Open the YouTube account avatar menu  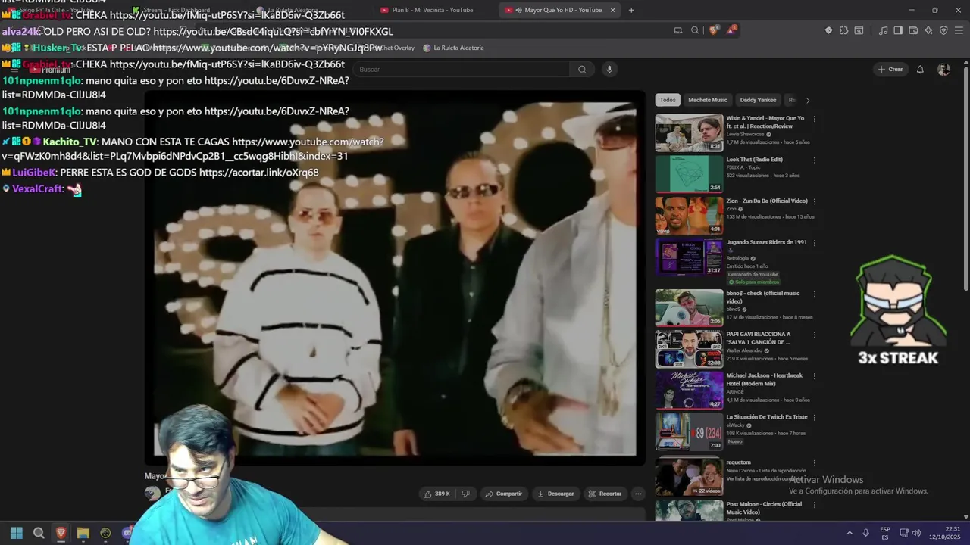[943, 69]
